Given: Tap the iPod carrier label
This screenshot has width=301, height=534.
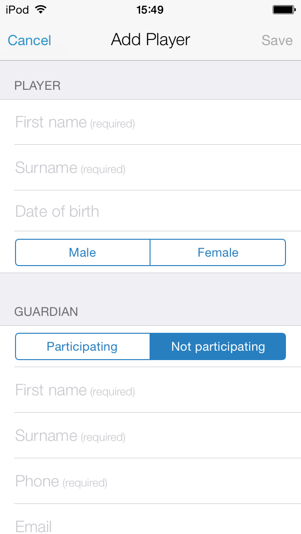Looking at the screenshot, I should (17, 9).
